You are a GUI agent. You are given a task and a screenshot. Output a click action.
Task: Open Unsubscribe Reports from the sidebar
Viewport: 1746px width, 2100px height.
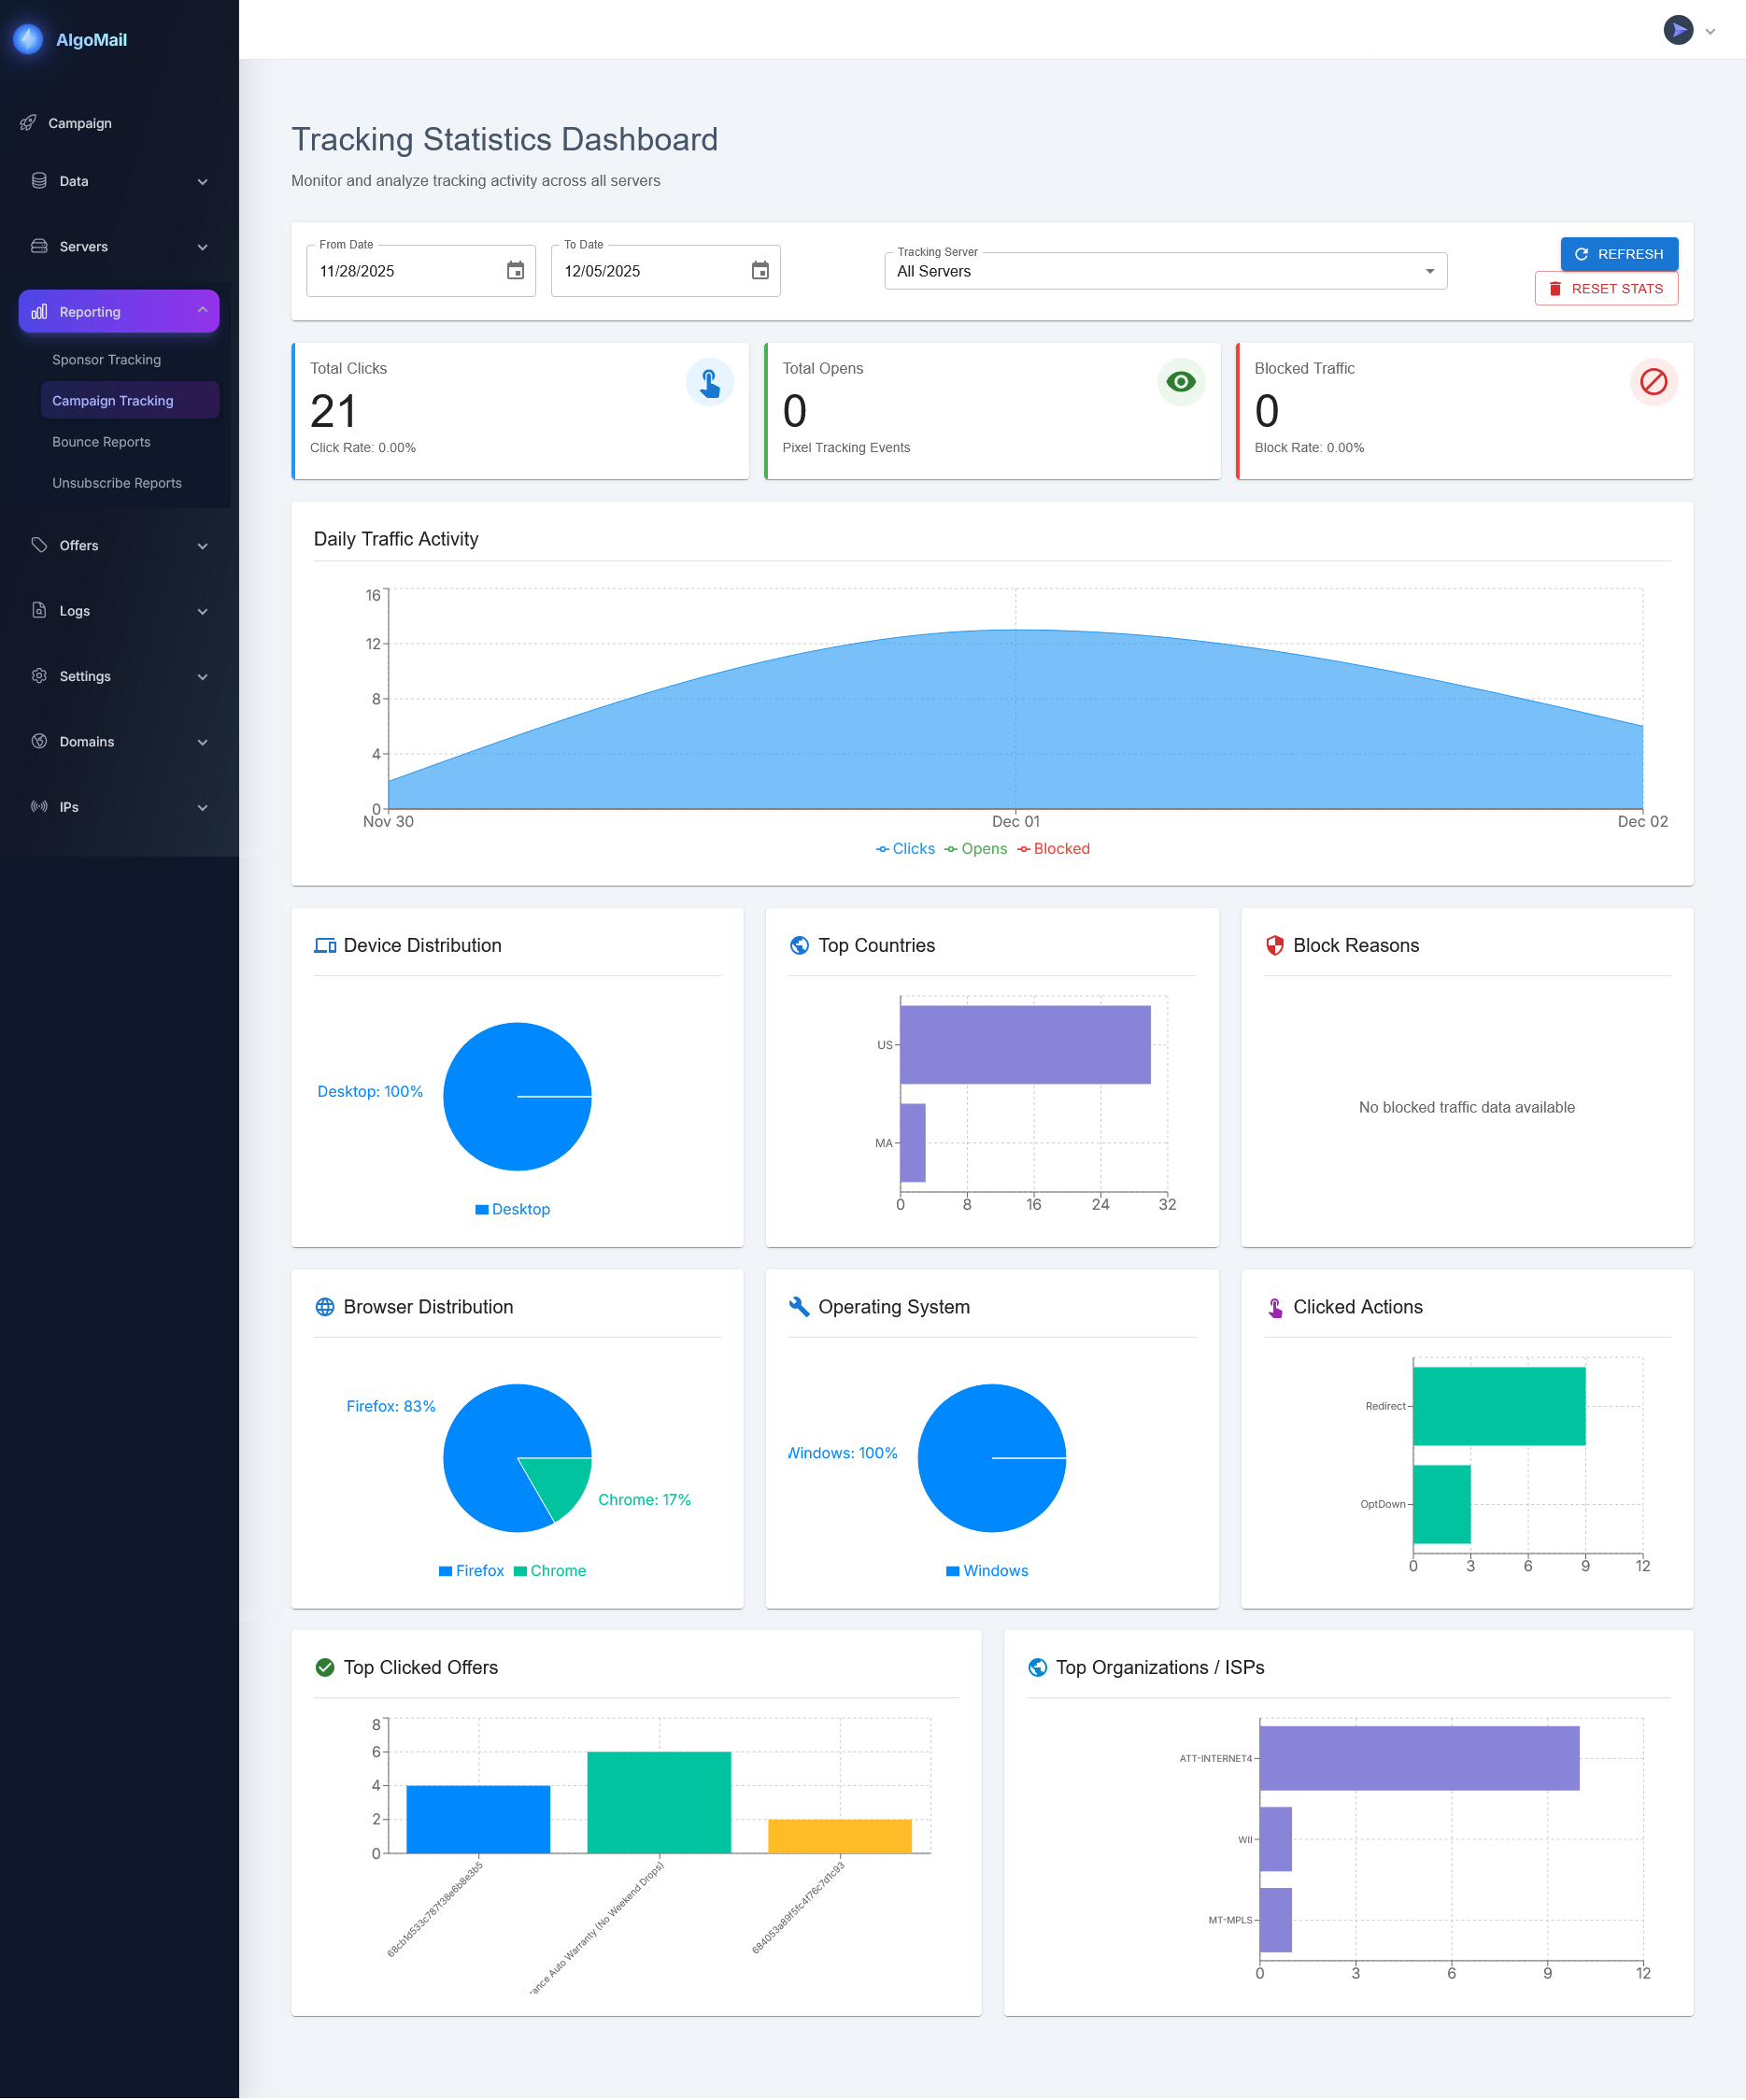tap(117, 482)
